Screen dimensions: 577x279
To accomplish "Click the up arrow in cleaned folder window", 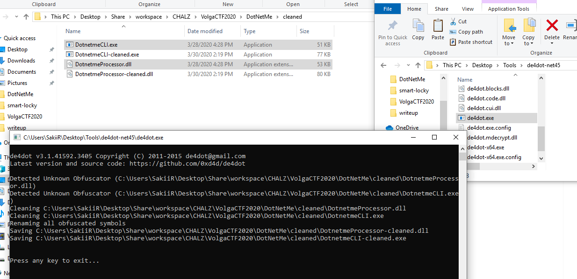I will [x=26, y=17].
